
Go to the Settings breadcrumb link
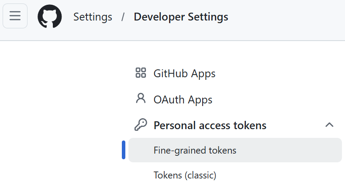pyautogui.click(x=93, y=17)
